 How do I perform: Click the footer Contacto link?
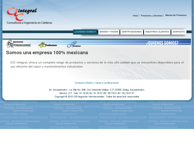click(x=79, y=83)
